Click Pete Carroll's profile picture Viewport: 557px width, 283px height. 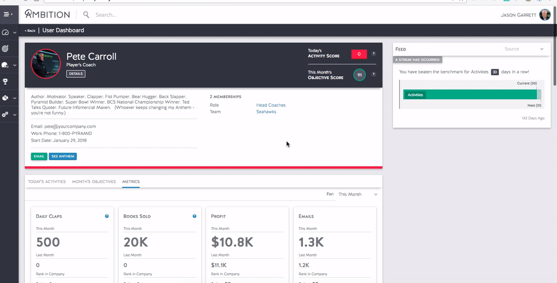pyautogui.click(x=46, y=64)
